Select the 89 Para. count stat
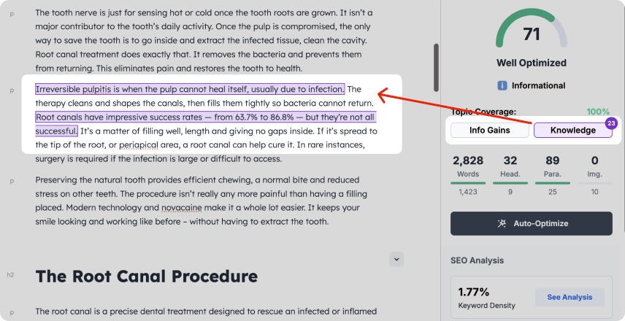Screen dimensions: 625x321 click(553, 166)
